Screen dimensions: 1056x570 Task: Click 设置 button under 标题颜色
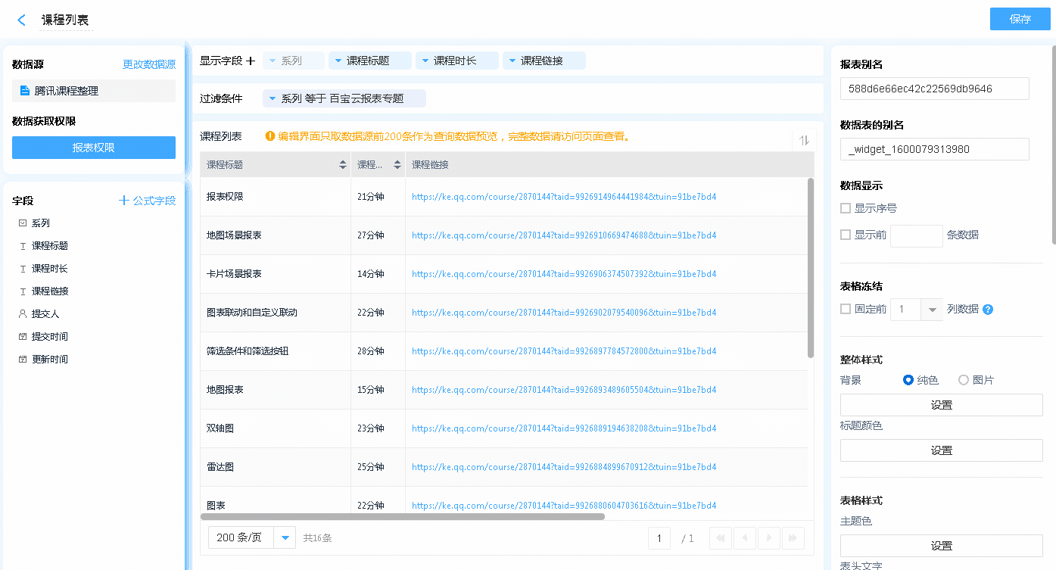(x=941, y=450)
